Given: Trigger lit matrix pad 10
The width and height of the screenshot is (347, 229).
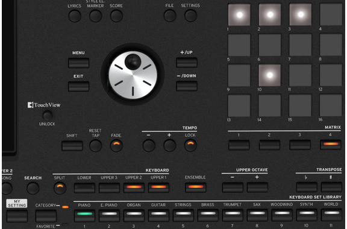Looking at the screenshot, I should pyautogui.click(x=270, y=75).
